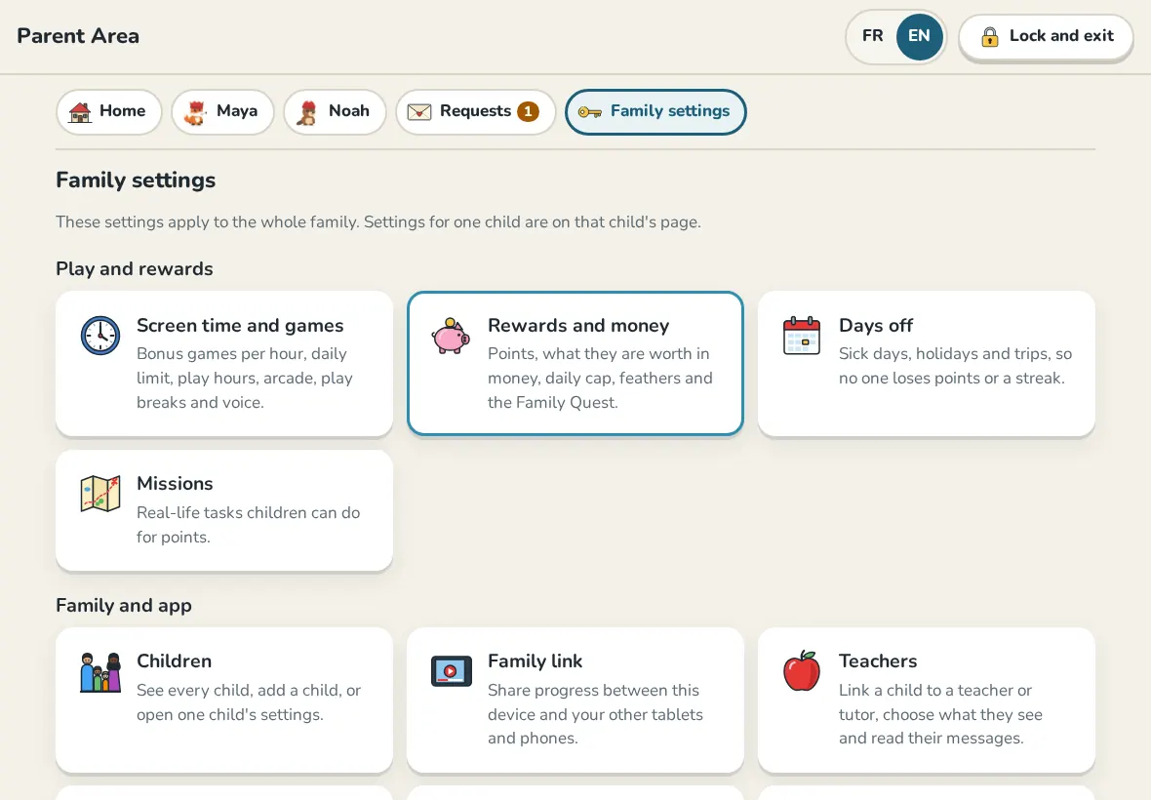Click the Play and rewards section heading
This screenshot has height=800, width=1151.
coord(135,268)
